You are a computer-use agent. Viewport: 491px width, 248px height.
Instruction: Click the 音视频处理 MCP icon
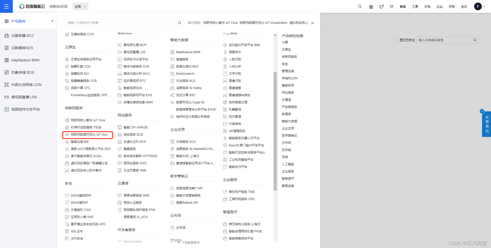pos(120,45)
